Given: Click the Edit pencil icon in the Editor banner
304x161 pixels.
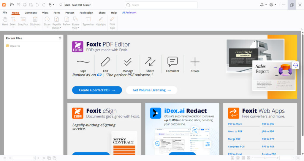Looking at the screenshot, I should point(105,62).
